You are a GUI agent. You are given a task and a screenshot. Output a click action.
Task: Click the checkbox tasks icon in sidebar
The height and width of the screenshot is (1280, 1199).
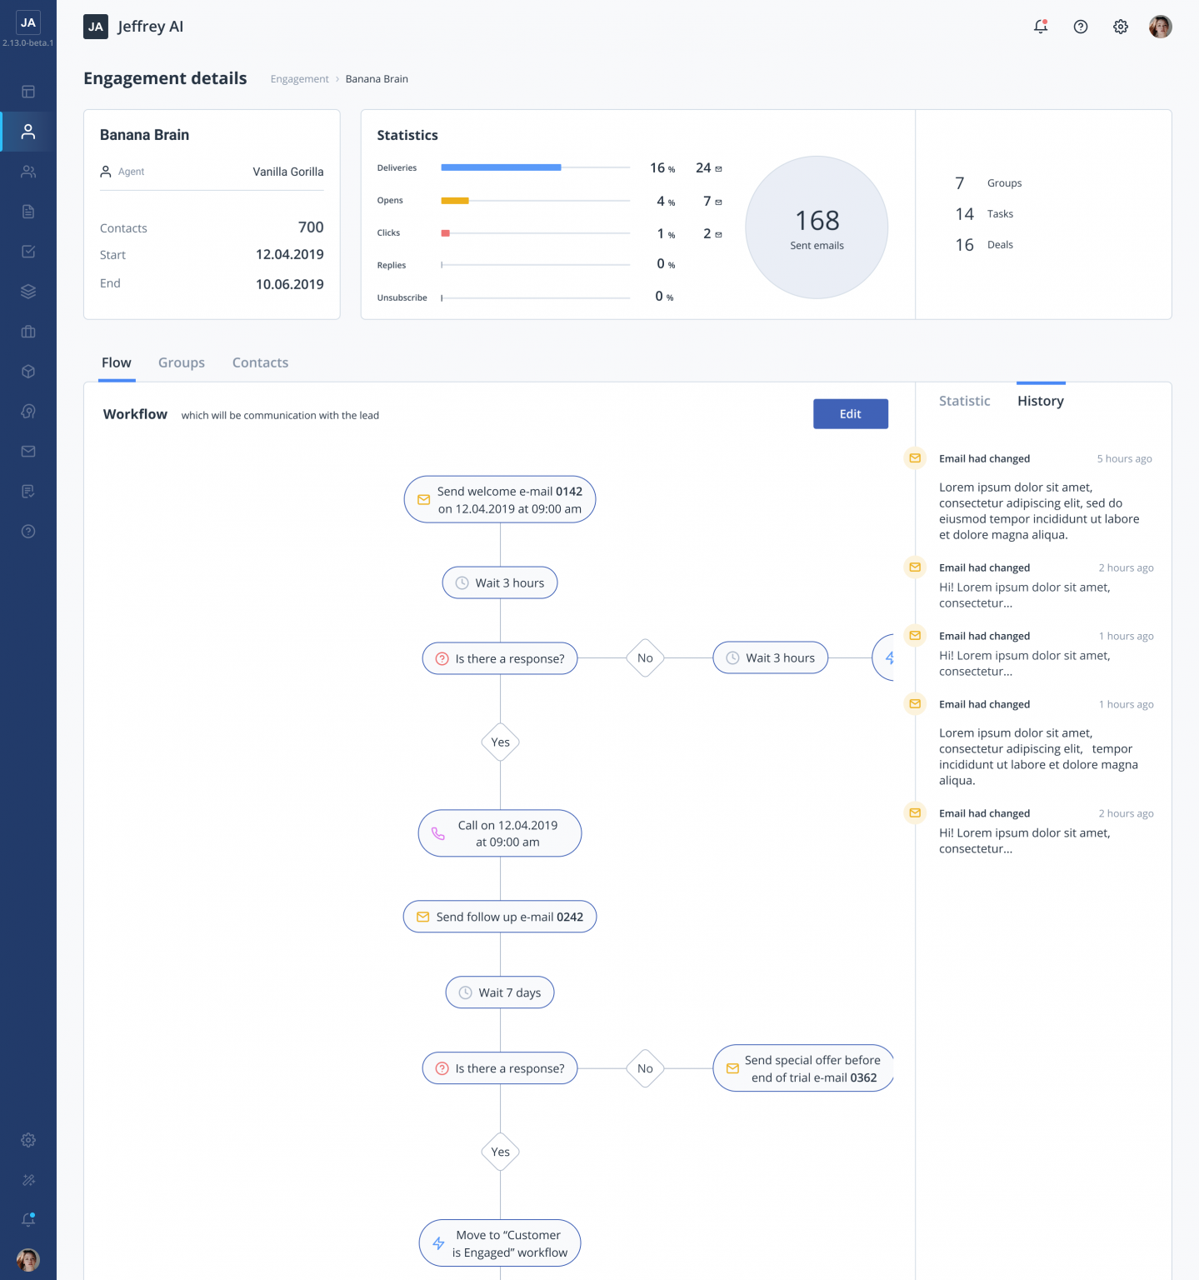pos(28,252)
